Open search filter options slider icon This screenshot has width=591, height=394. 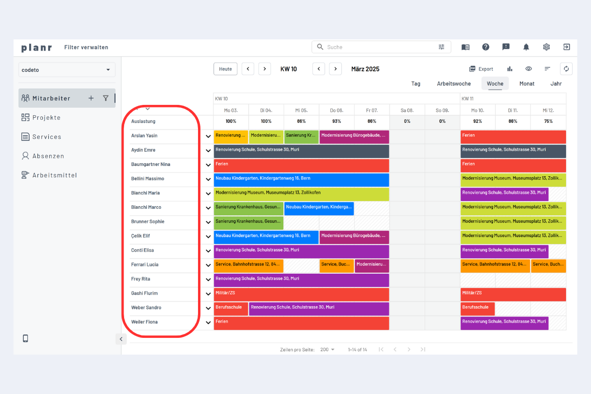tap(441, 47)
